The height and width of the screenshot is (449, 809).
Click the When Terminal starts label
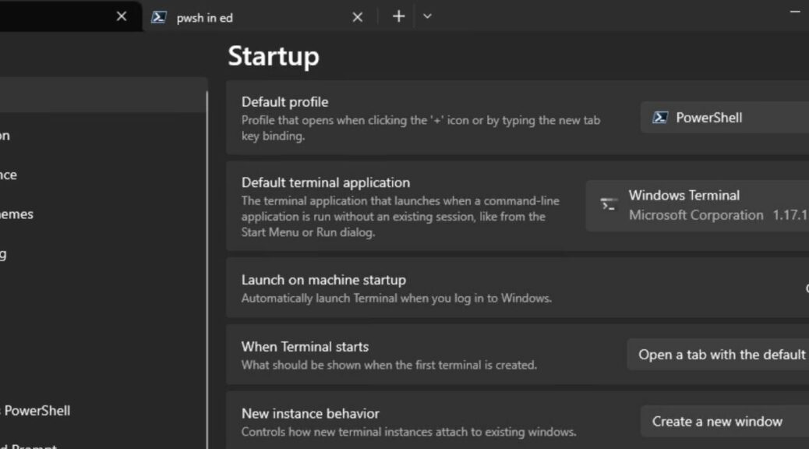pos(305,347)
